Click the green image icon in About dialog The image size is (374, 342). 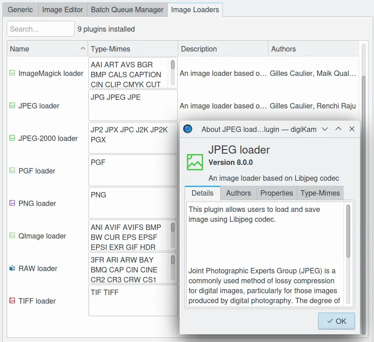[x=194, y=161]
